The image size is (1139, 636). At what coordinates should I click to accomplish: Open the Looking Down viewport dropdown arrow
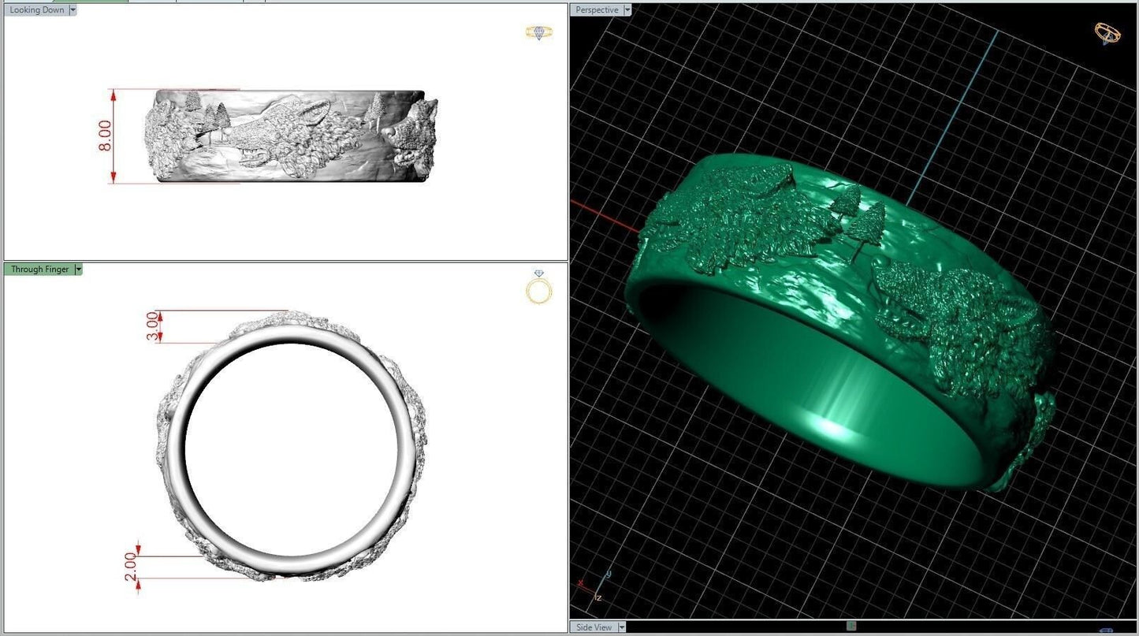(73, 10)
